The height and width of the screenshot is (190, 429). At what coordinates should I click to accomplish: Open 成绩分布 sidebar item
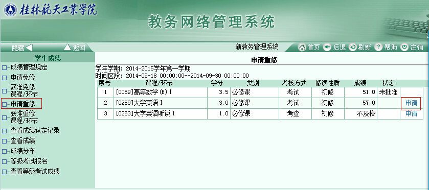click(22, 151)
